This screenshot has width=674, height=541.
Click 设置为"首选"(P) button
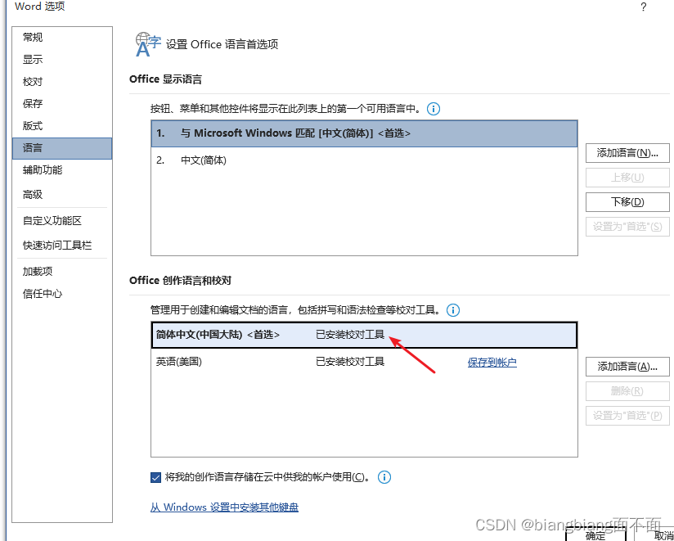pyautogui.click(x=627, y=416)
